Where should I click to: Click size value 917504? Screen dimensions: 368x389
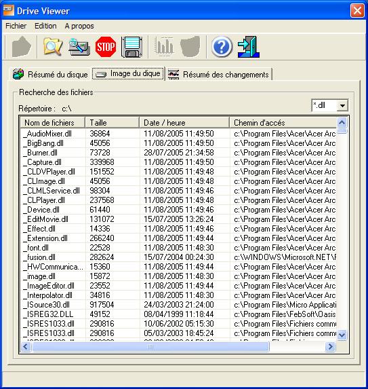point(102,305)
